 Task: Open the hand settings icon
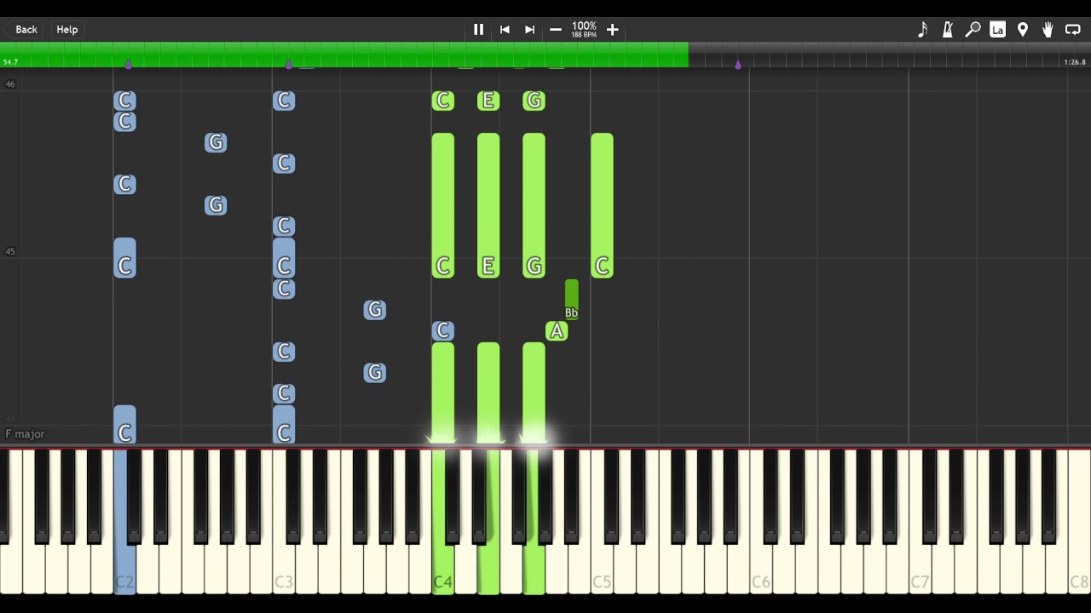(1048, 30)
